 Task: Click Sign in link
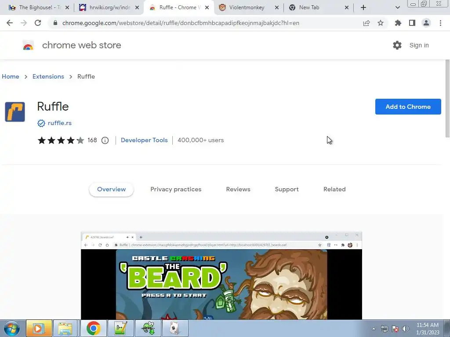click(419, 45)
